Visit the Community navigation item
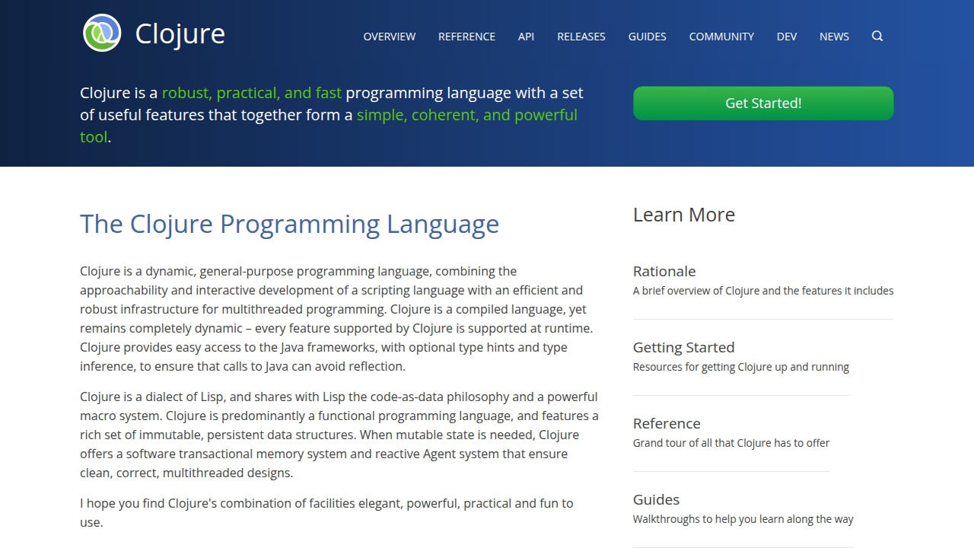The width and height of the screenshot is (974, 548). click(721, 37)
